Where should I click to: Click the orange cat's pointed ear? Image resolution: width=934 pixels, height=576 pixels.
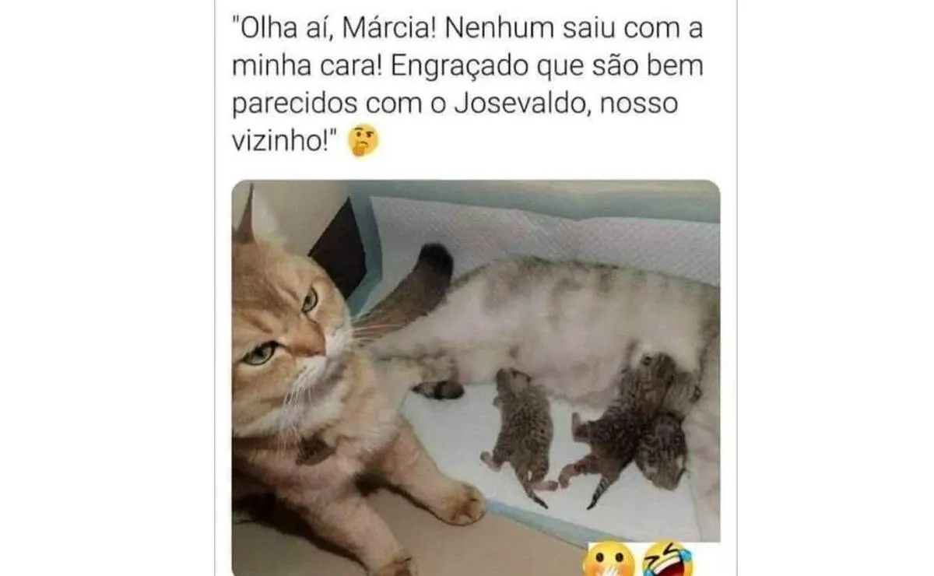pyautogui.click(x=247, y=216)
